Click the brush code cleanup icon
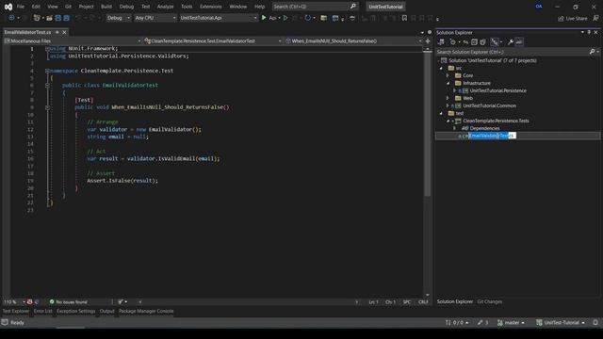Screen dimensions: 603x339 121,301
